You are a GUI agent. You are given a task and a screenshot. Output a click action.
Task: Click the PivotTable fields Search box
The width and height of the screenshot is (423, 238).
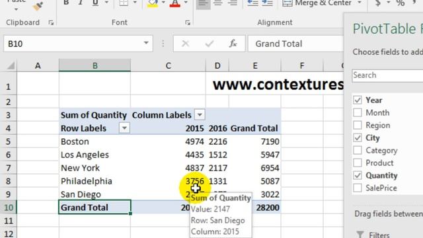click(387, 75)
